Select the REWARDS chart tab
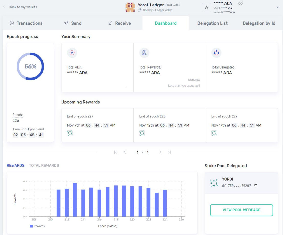The image size is (283, 235). coord(16,165)
